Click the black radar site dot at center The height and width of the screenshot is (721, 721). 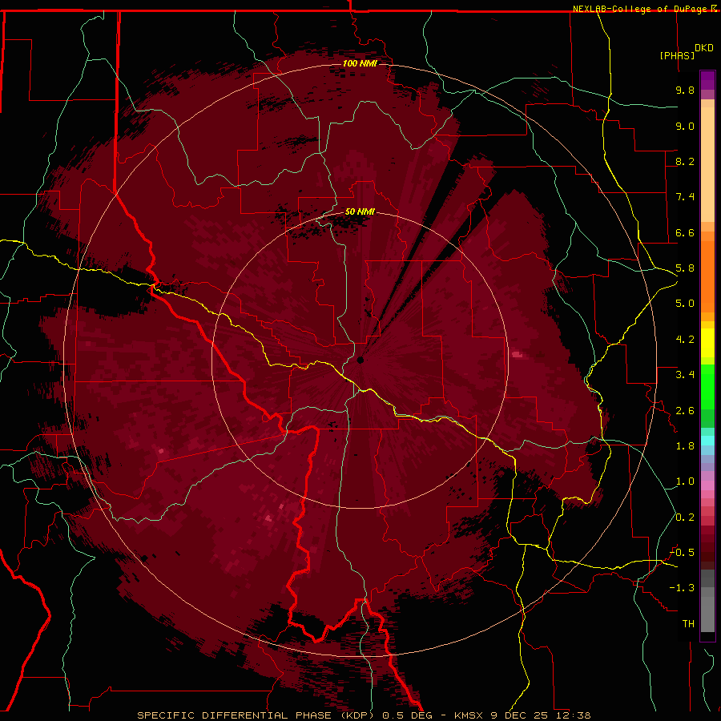point(360,360)
